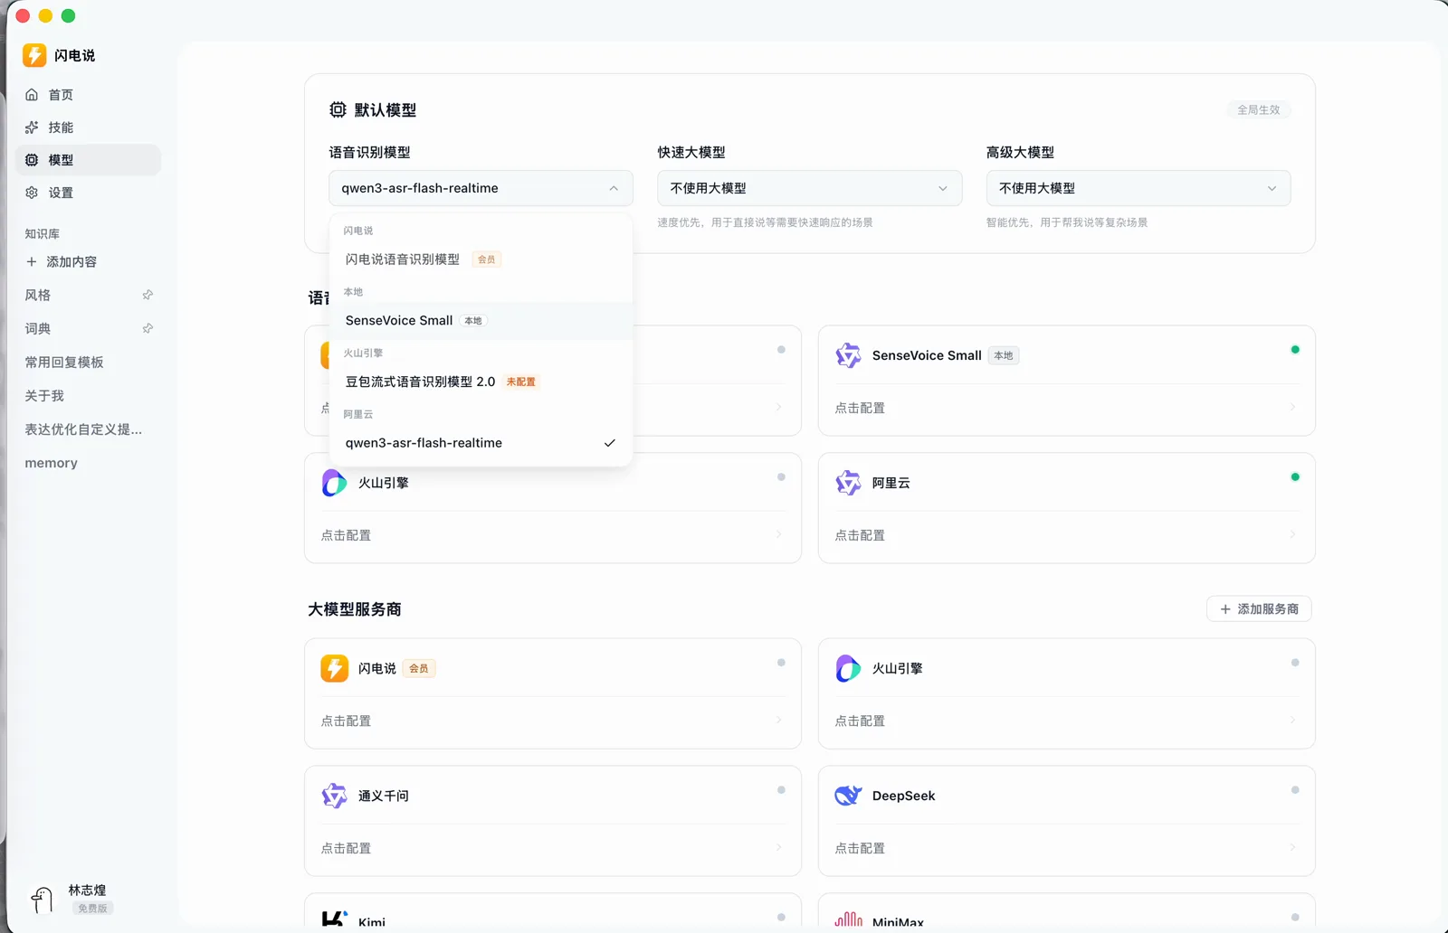This screenshot has height=933, width=1448.
Task: Open 点击配置 for 阿里云 card
Action: 1066,535
